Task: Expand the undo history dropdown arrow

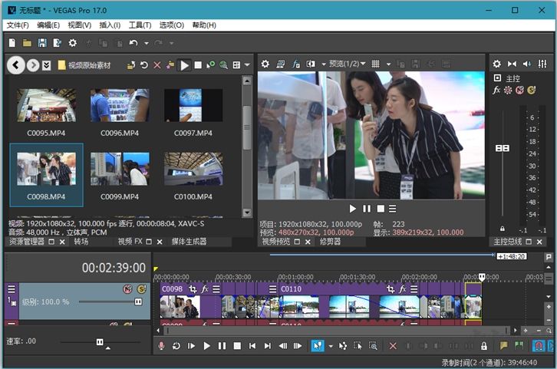Action: (x=145, y=43)
